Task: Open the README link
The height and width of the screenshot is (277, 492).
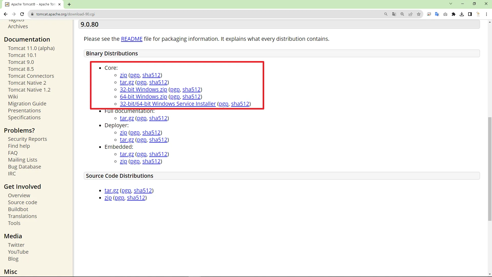Action: point(131,39)
